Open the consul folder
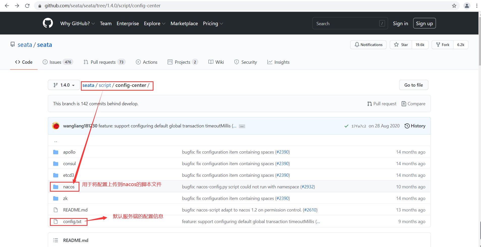This screenshot has width=481, height=247. 69,164
